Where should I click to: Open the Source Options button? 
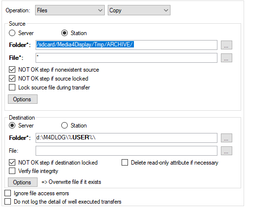tap(23, 99)
